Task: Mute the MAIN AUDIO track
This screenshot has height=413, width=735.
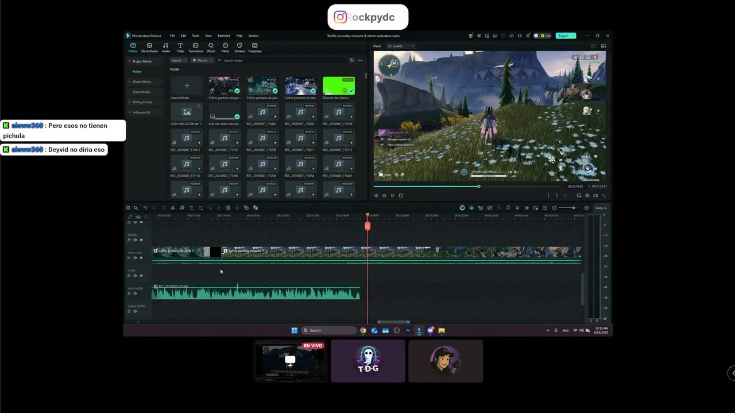Action: 135,293
